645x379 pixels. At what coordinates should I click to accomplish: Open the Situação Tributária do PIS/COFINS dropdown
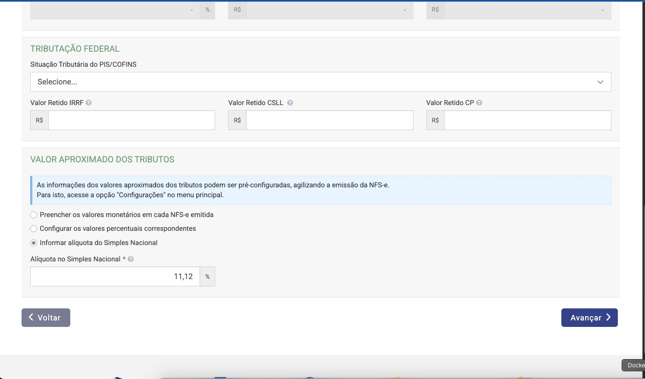click(x=320, y=82)
